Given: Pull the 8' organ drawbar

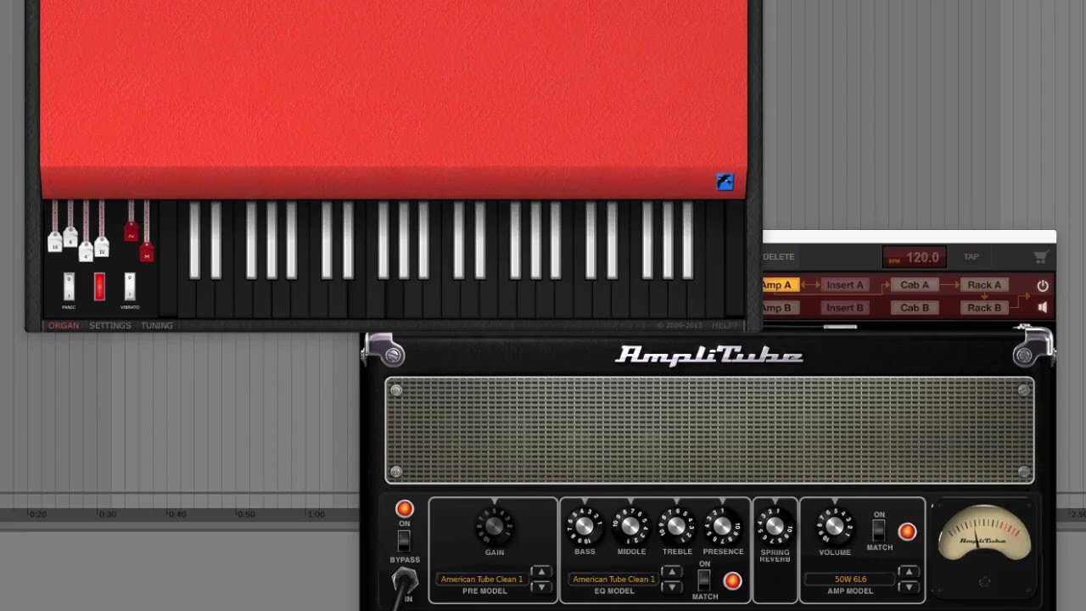Looking at the screenshot, I should [x=70, y=237].
